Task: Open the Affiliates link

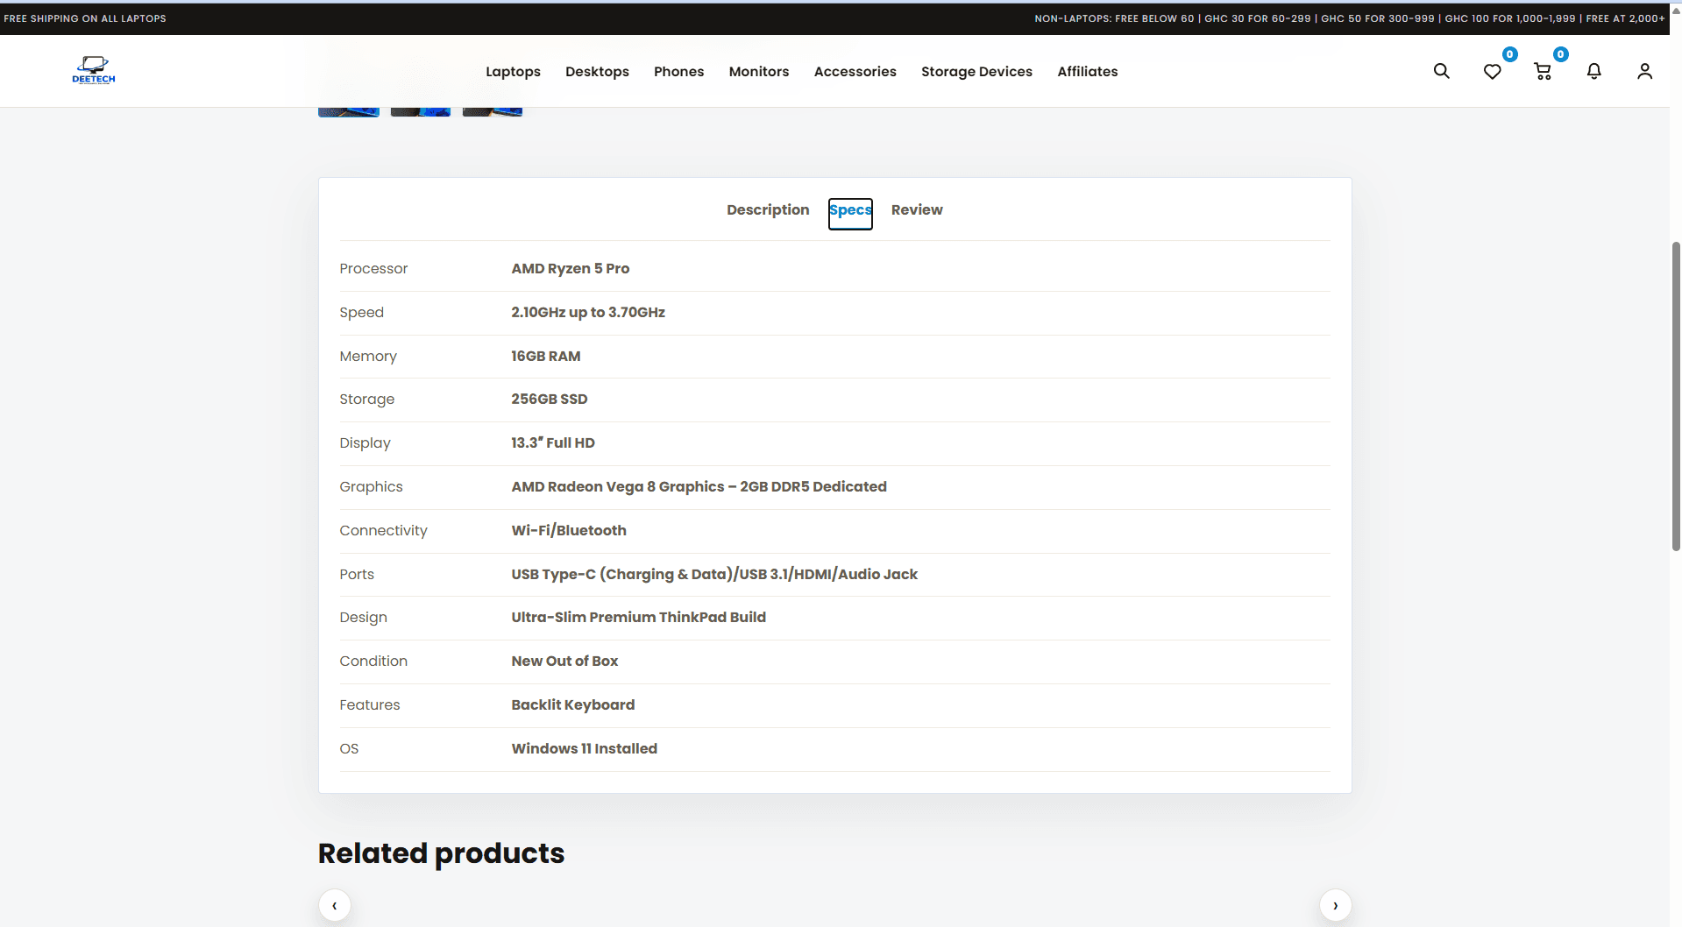Action: pyautogui.click(x=1087, y=72)
